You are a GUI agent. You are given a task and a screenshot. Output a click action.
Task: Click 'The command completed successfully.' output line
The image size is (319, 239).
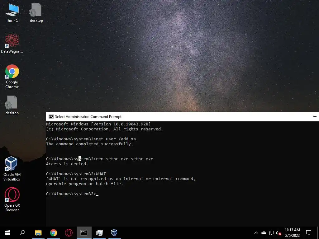[x=89, y=144]
